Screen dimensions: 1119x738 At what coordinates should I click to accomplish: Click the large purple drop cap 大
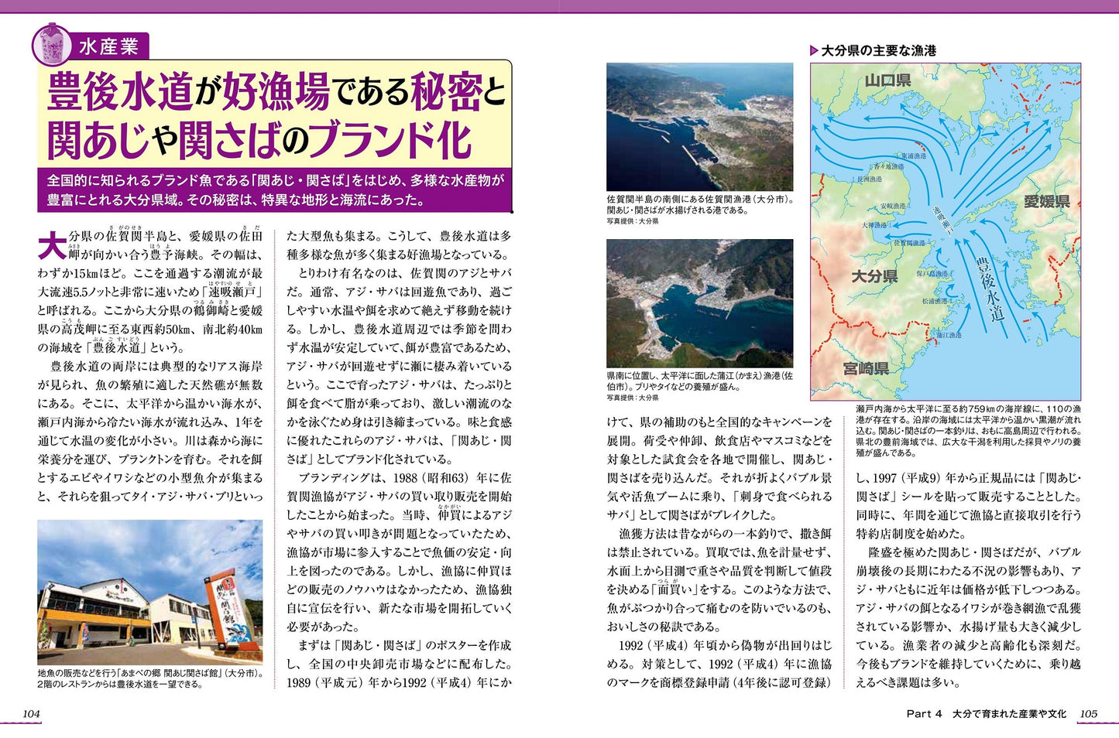tap(52, 245)
